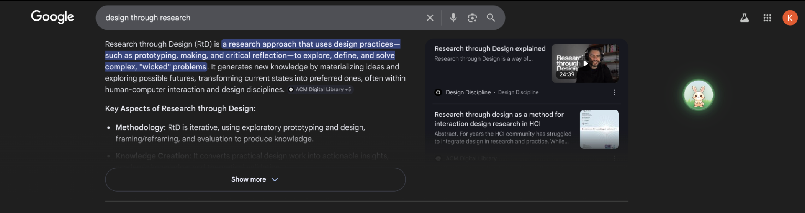The width and height of the screenshot is (805, 213).
Task: Click the 24:39 video duration badge
Action: pyautogui.click(x=567, y=74)
